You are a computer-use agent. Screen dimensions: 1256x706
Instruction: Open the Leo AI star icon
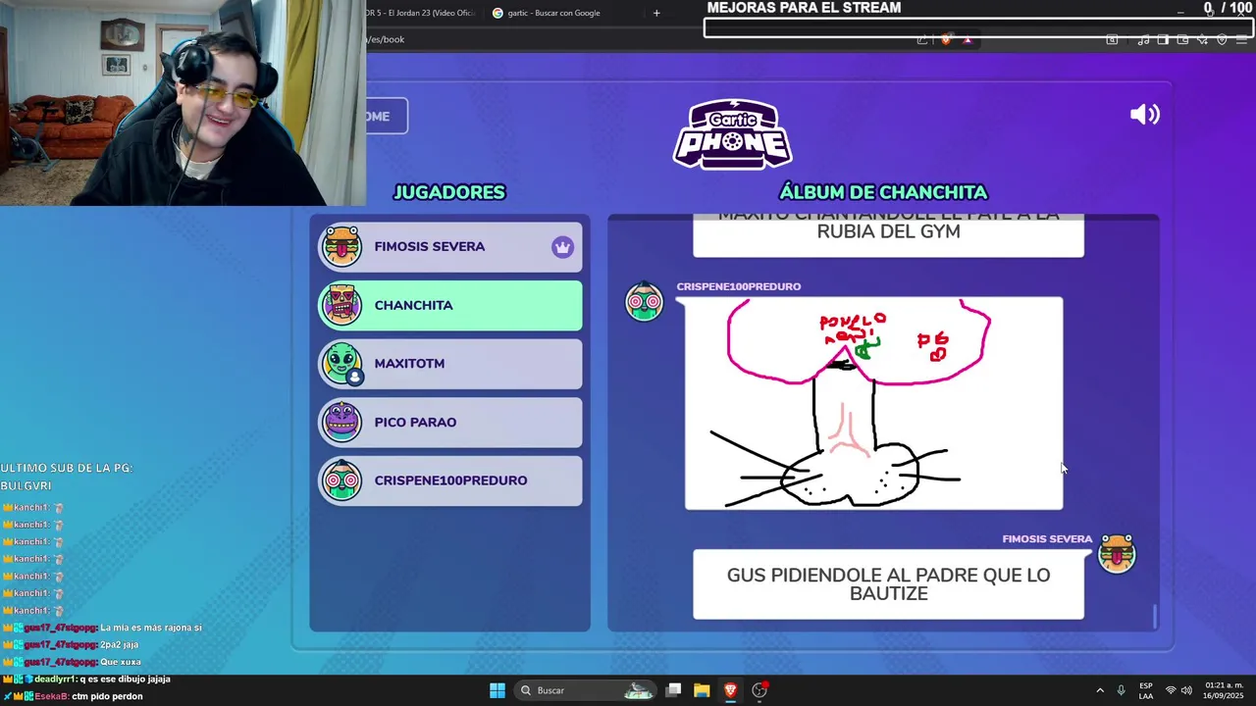click(x=1202, y=40)
